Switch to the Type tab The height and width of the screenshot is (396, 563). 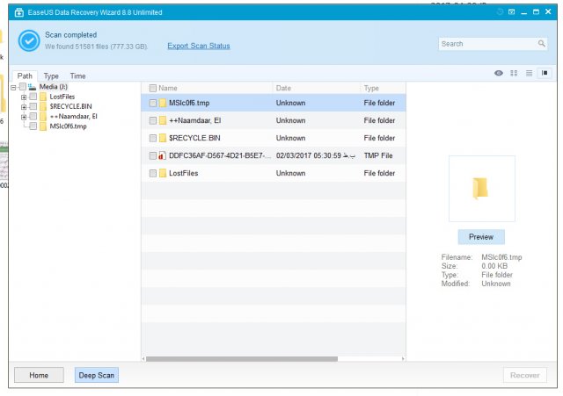coord(51,76)
